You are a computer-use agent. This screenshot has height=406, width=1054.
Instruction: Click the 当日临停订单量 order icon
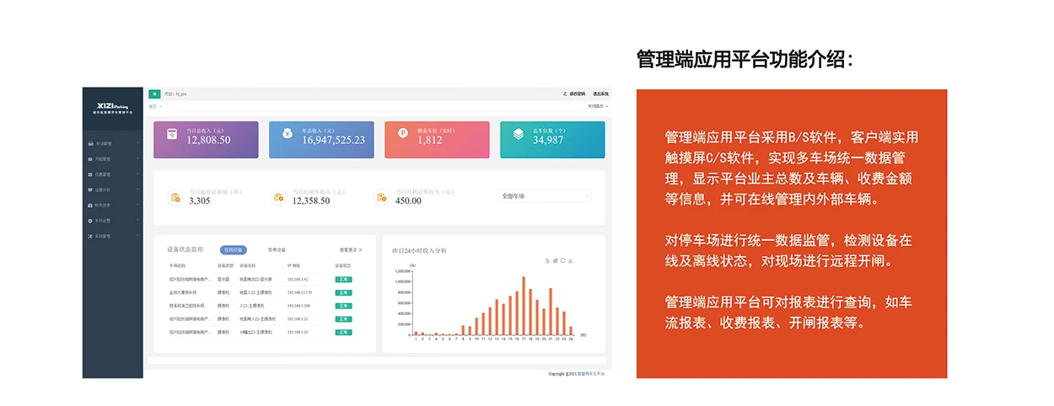(175, 197)
